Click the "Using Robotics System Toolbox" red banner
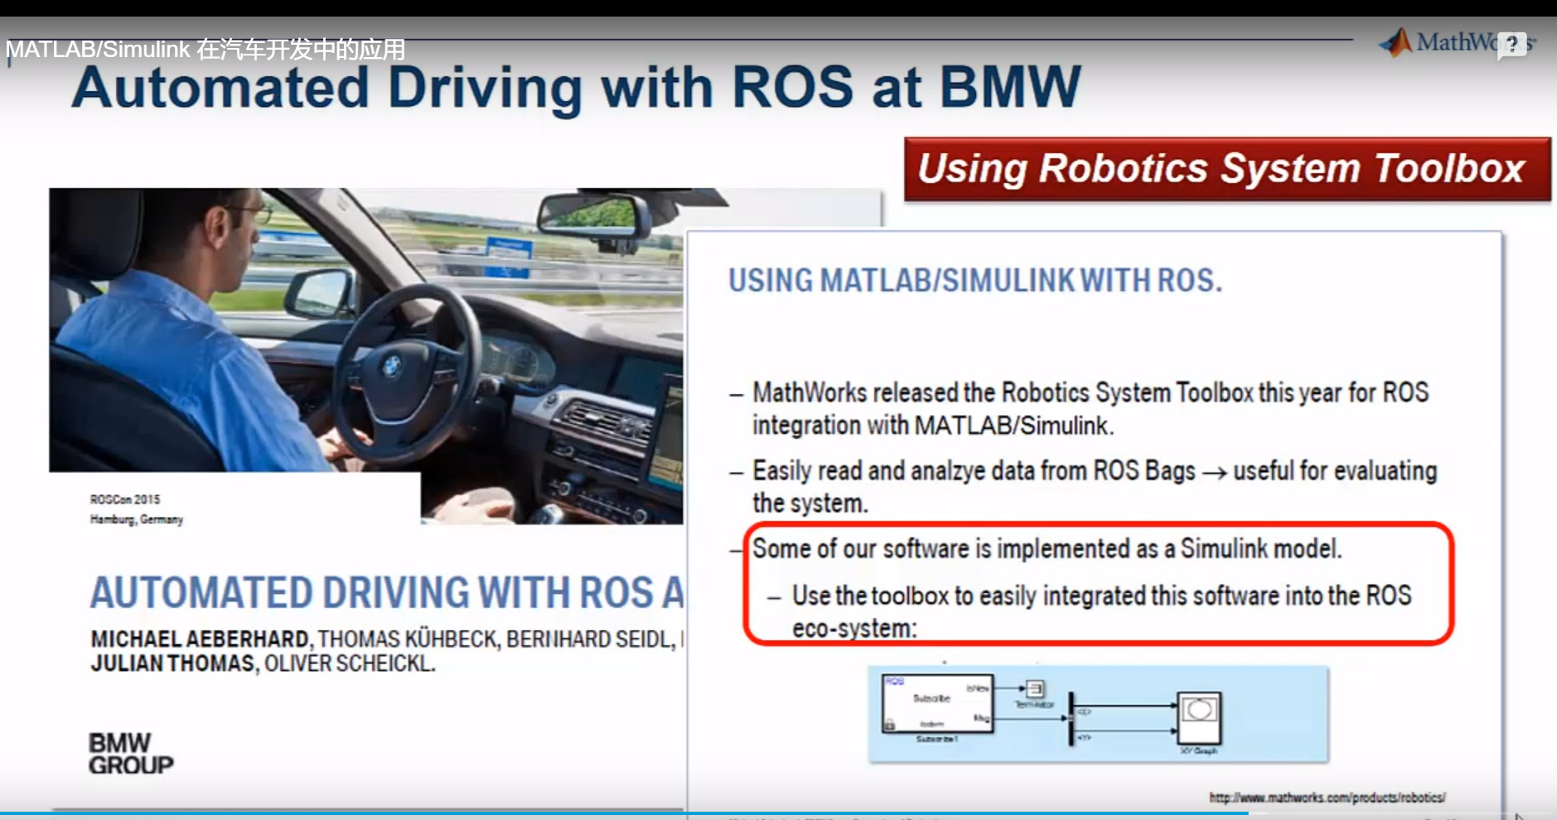 click(1227, 169)
